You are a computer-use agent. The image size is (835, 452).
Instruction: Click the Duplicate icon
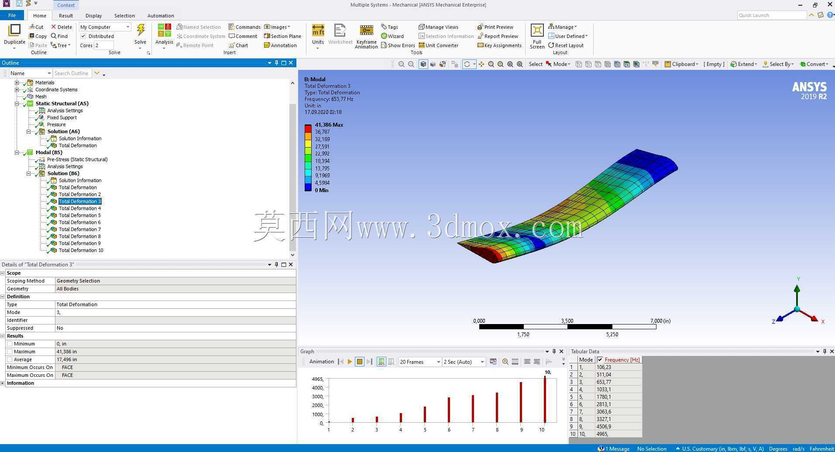click(14, 30)
